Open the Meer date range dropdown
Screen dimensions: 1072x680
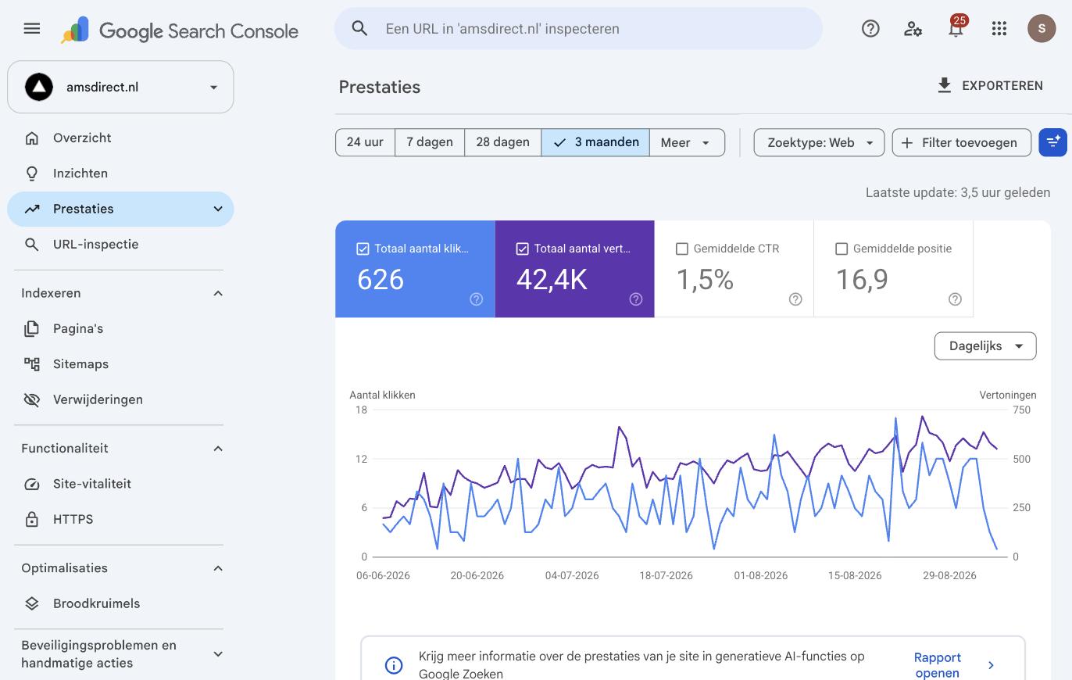687,142
